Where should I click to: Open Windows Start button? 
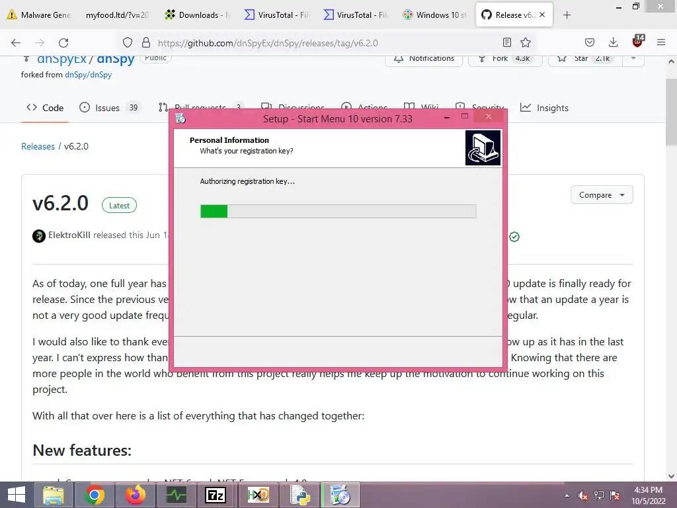[x=17, y=495]
